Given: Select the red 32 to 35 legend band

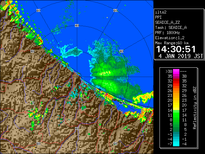Looking at the screenshot, I should click(x=176, y=81).
